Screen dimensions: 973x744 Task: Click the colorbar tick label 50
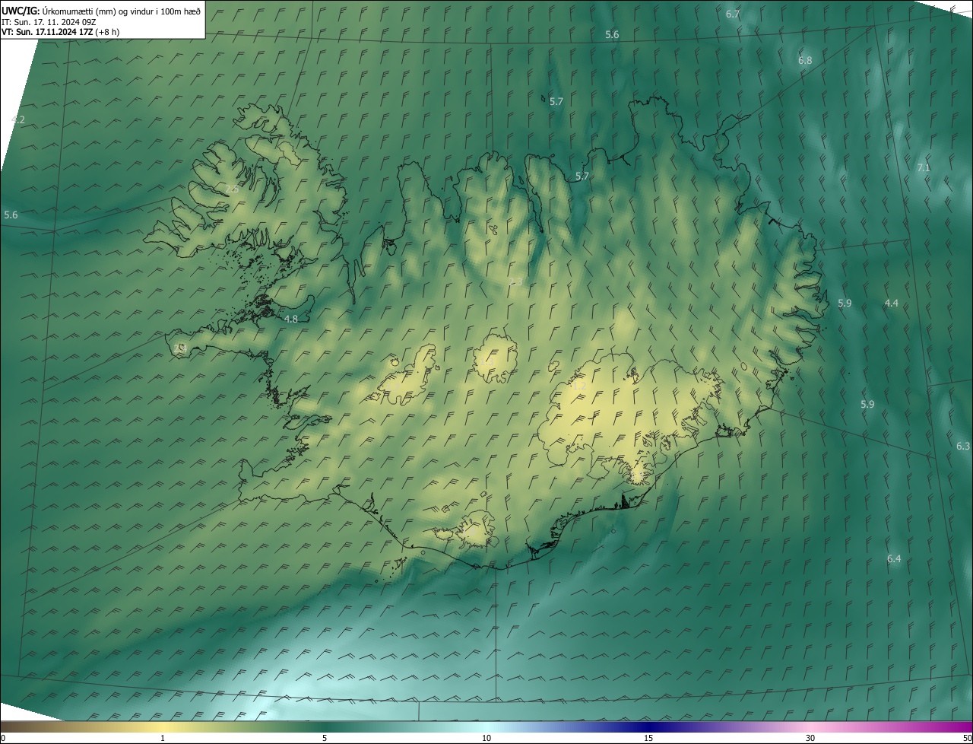coord(967,738)
